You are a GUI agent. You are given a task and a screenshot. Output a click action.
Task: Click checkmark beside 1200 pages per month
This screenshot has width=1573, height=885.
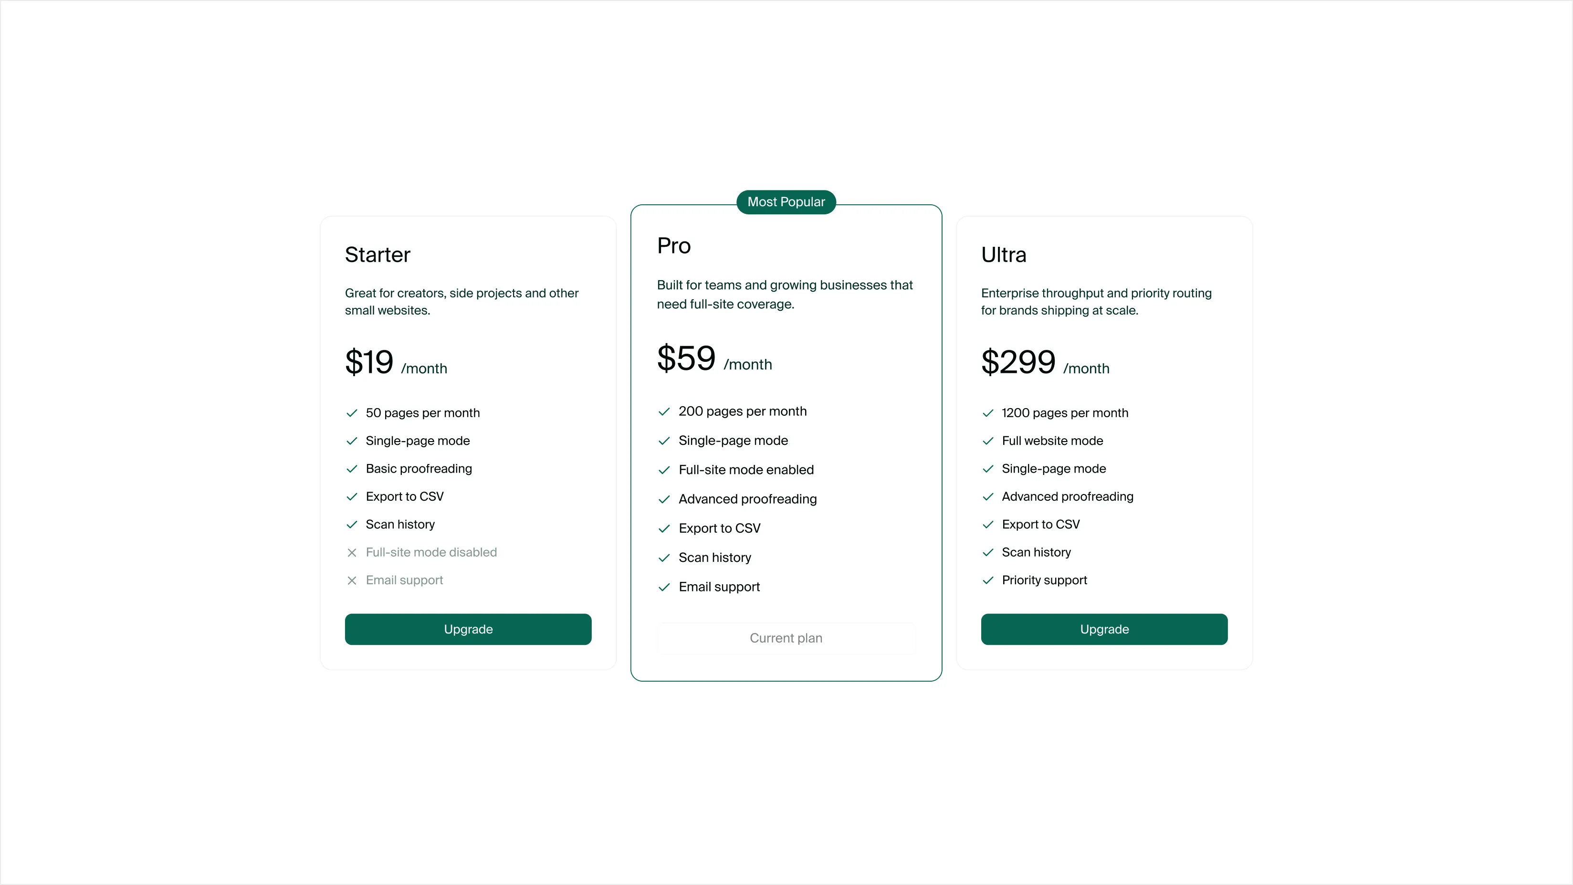coord(987,413)
